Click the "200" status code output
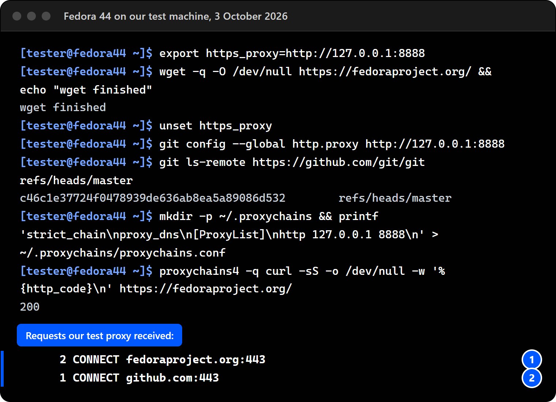 click(x=30, y=307)
